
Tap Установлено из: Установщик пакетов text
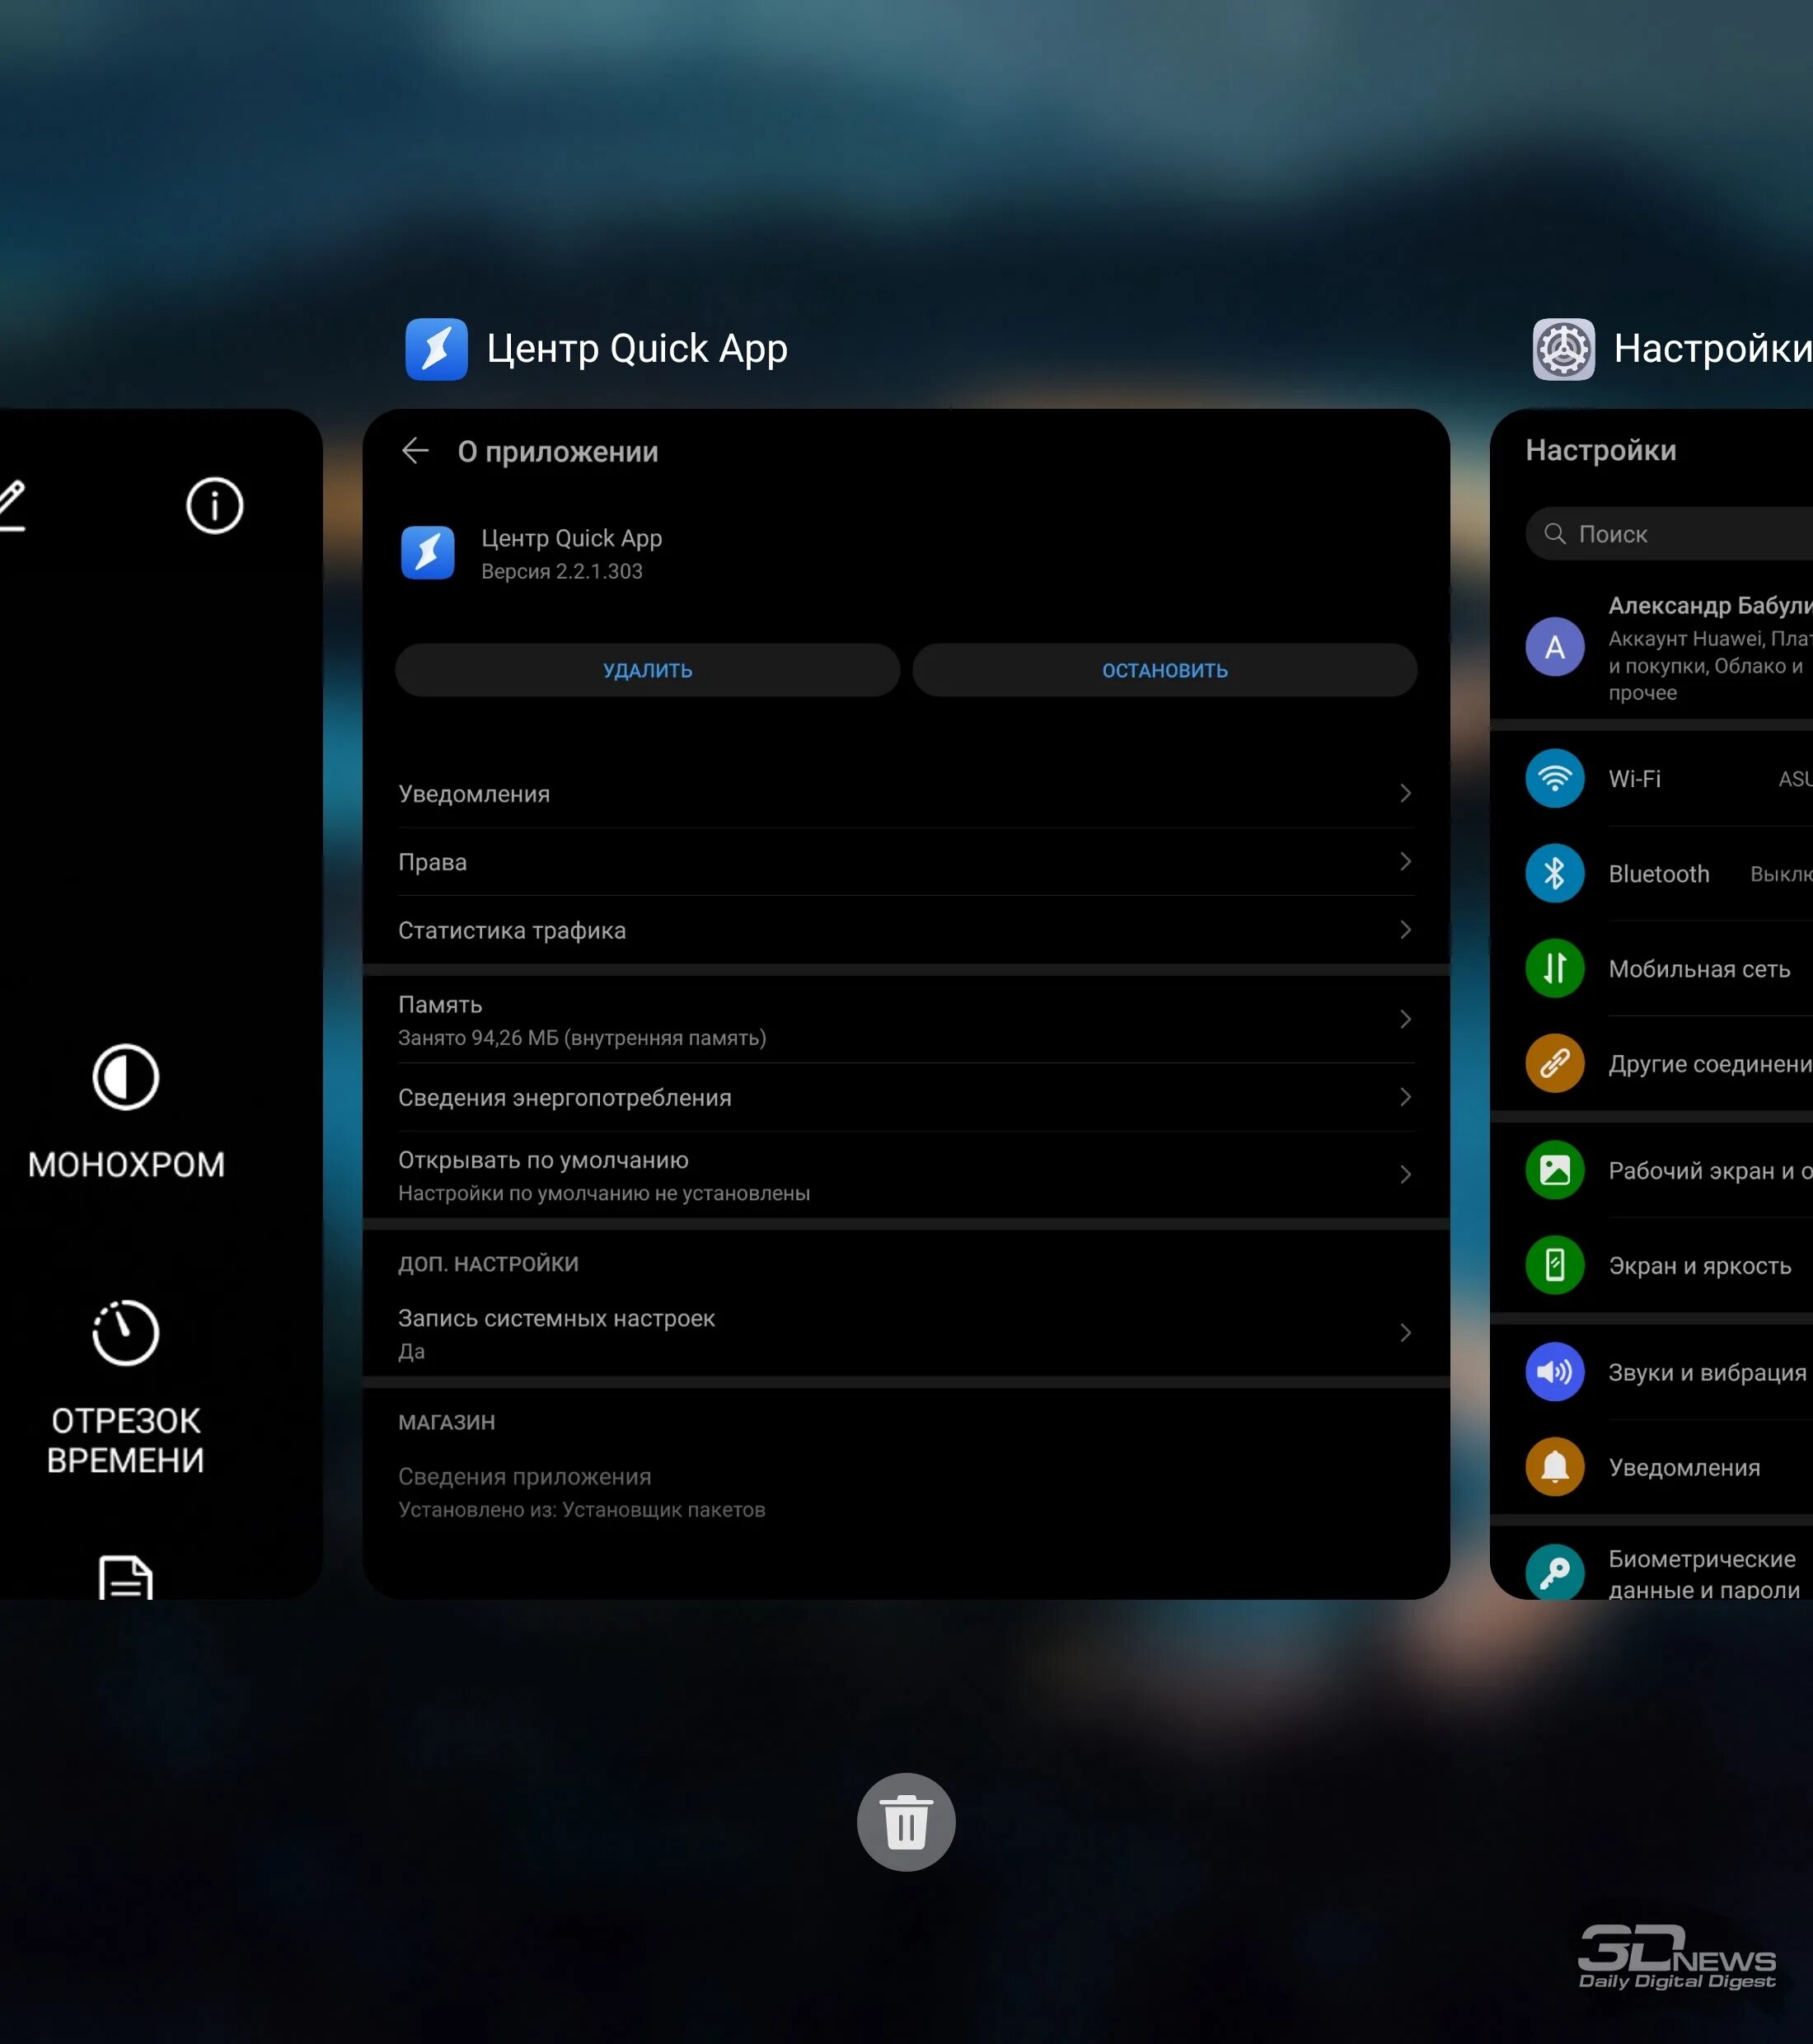(581, 1510)
